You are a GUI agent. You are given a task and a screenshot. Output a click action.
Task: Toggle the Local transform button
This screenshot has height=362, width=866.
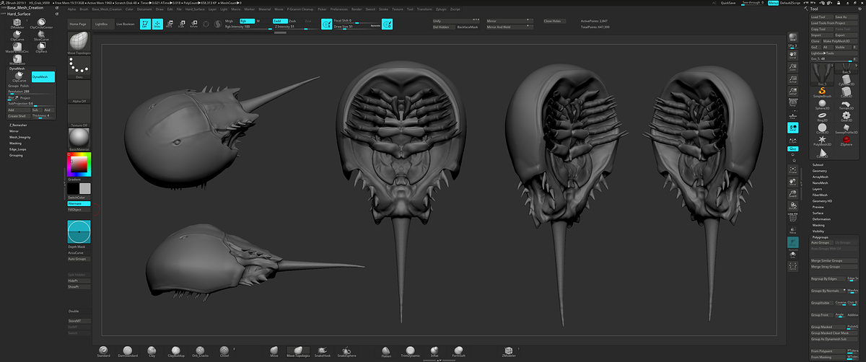coord(793,127)
